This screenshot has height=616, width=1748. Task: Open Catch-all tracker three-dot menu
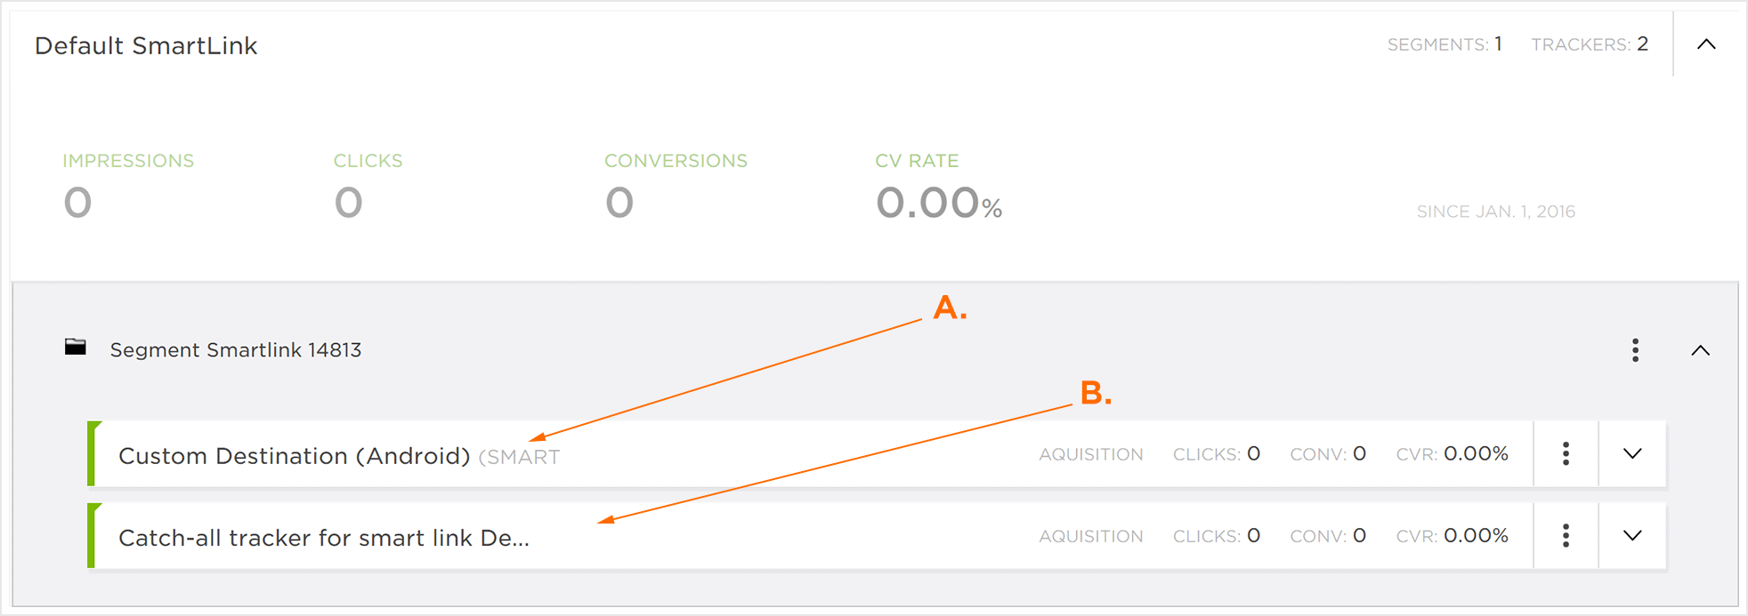pyautogui.click(x=1566, y=536)
